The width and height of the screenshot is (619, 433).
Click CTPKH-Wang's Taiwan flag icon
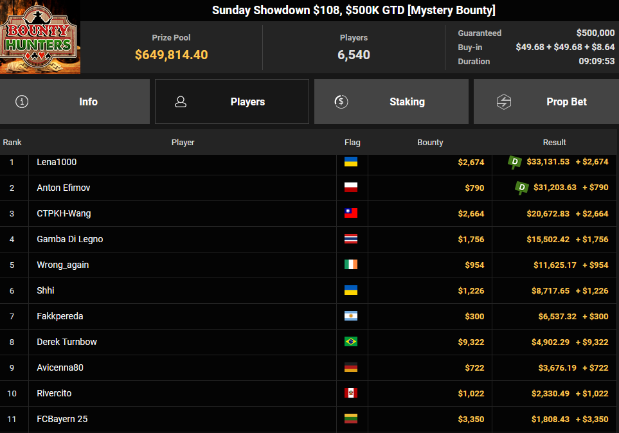(351, 213)
